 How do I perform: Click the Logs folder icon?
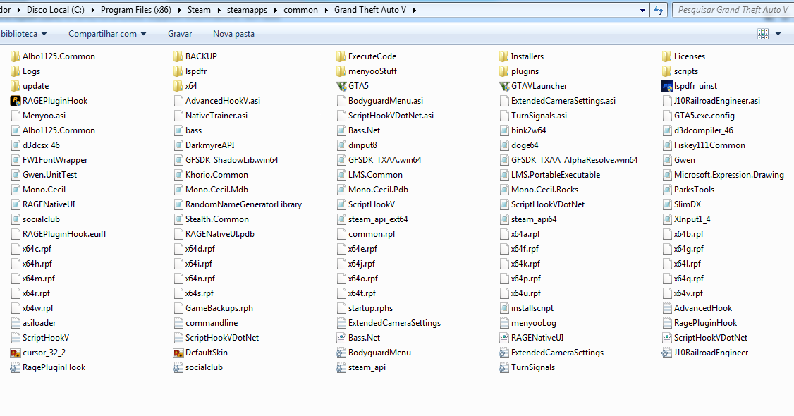pyautogui.click(x=16, y=71)
